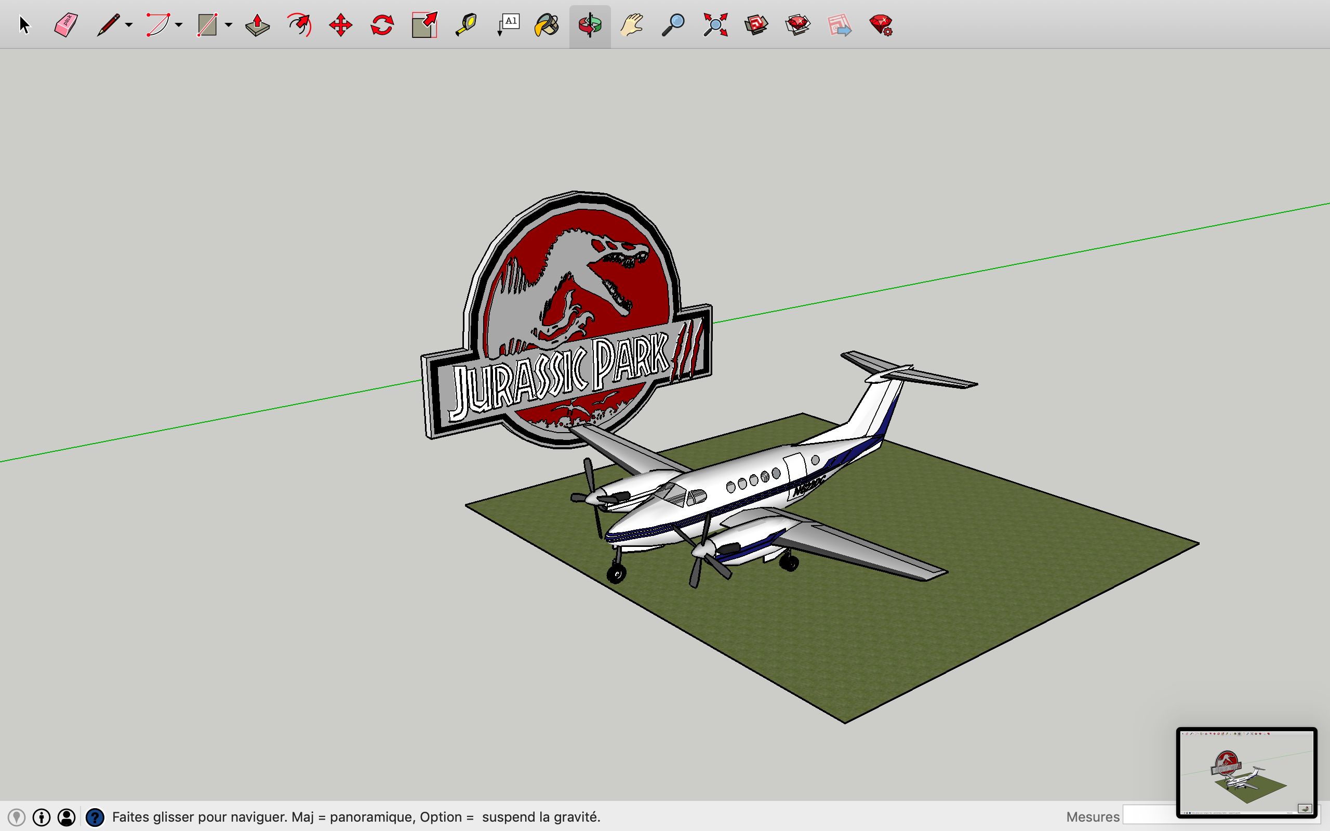Open the screenshot preview thumbnail
Viewport: 1330px width, 831px height.
pos(1246,773)
